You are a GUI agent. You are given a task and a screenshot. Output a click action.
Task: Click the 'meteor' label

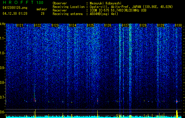click(42, 9)
